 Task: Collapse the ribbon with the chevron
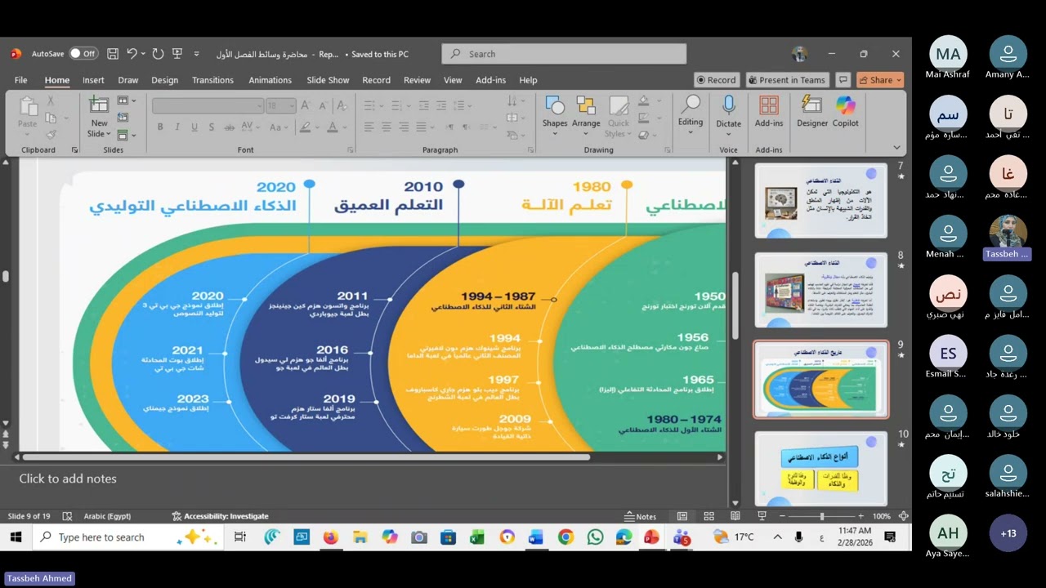tap(896, 148)
